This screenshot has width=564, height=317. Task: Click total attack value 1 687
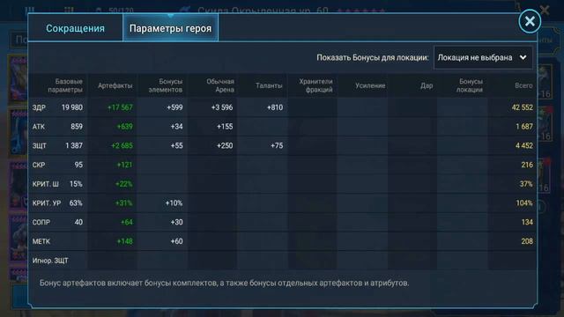point(524,127)
